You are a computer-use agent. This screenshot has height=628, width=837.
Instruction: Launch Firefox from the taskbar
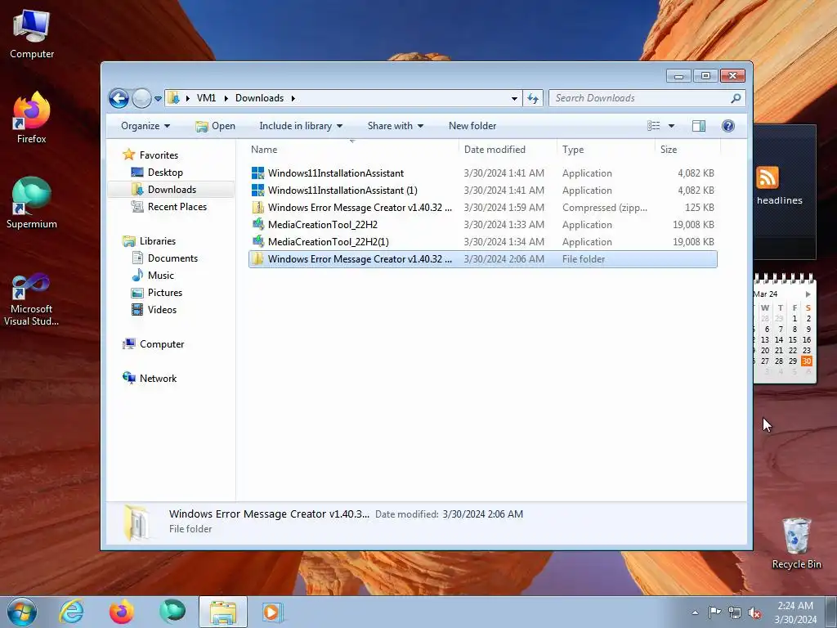[x=122, y=612]
